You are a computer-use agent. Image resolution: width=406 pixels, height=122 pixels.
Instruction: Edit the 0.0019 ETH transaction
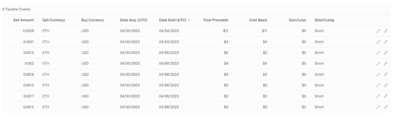386,74
